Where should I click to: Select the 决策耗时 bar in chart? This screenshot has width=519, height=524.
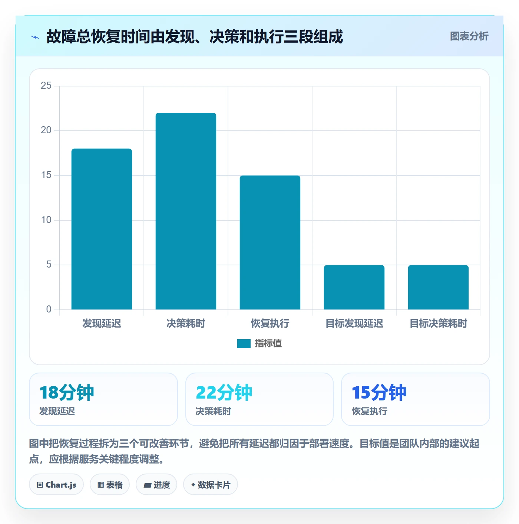tap(186, 211)
